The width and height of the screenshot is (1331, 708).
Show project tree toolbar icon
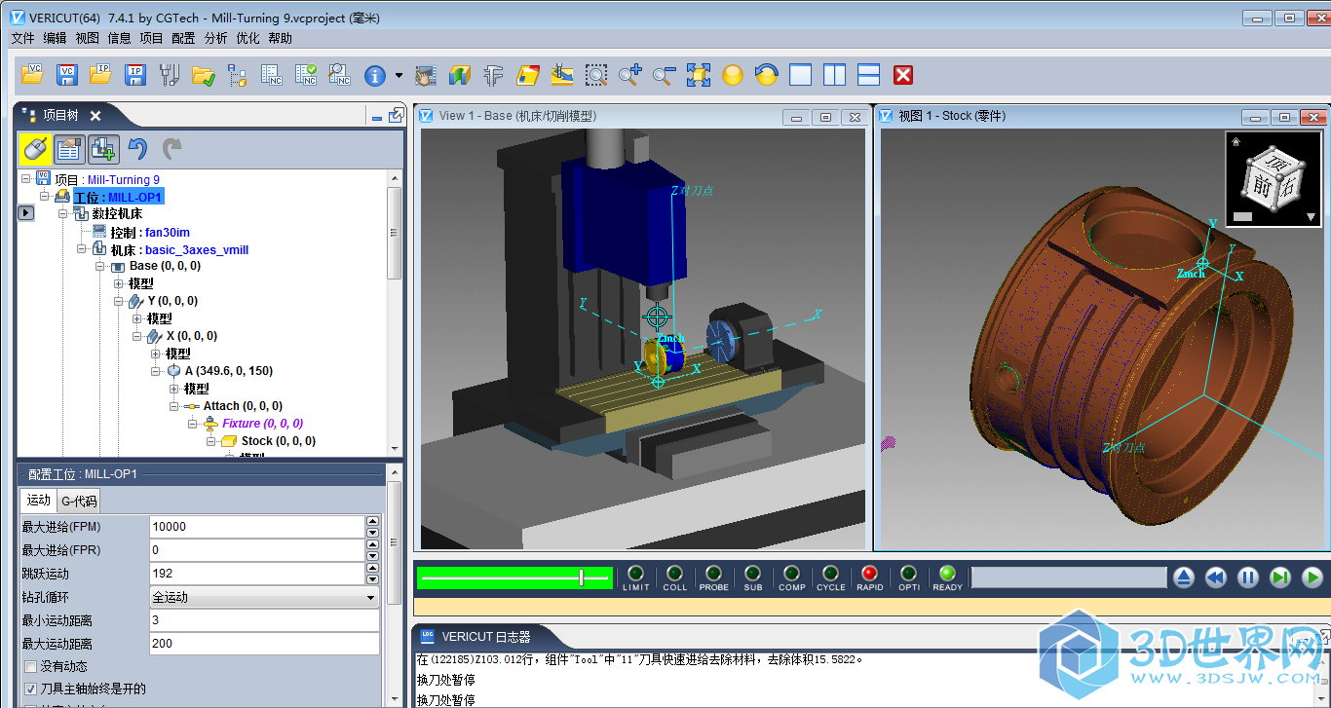tap(237, 74)
